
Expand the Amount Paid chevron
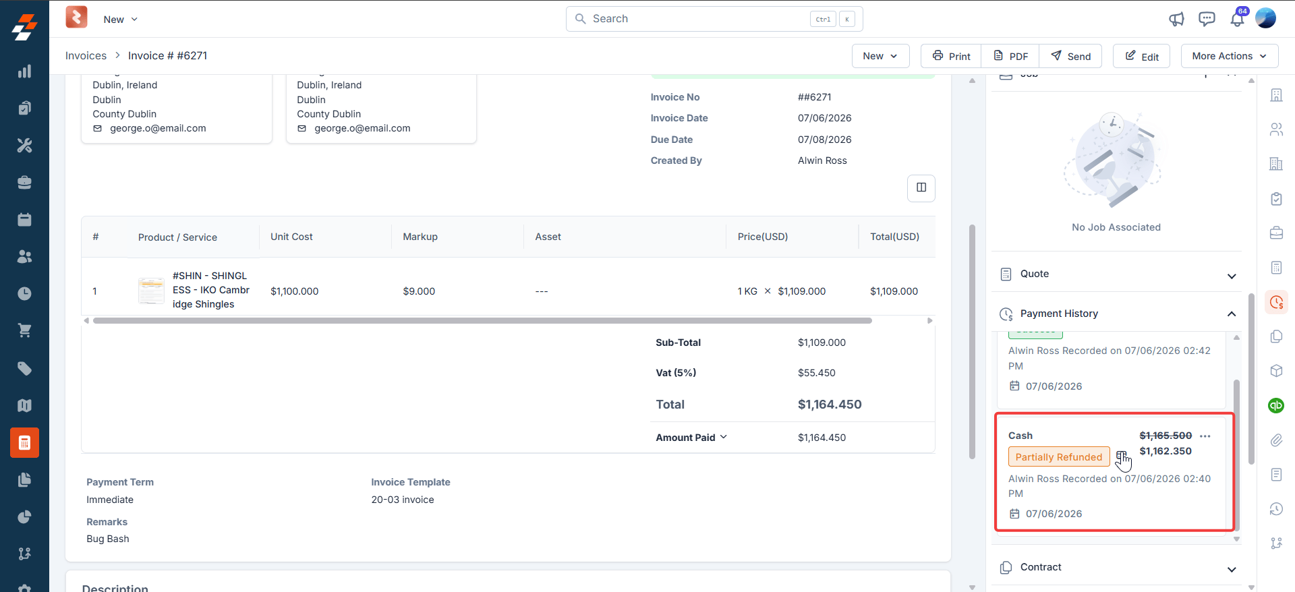coord(724,437)
